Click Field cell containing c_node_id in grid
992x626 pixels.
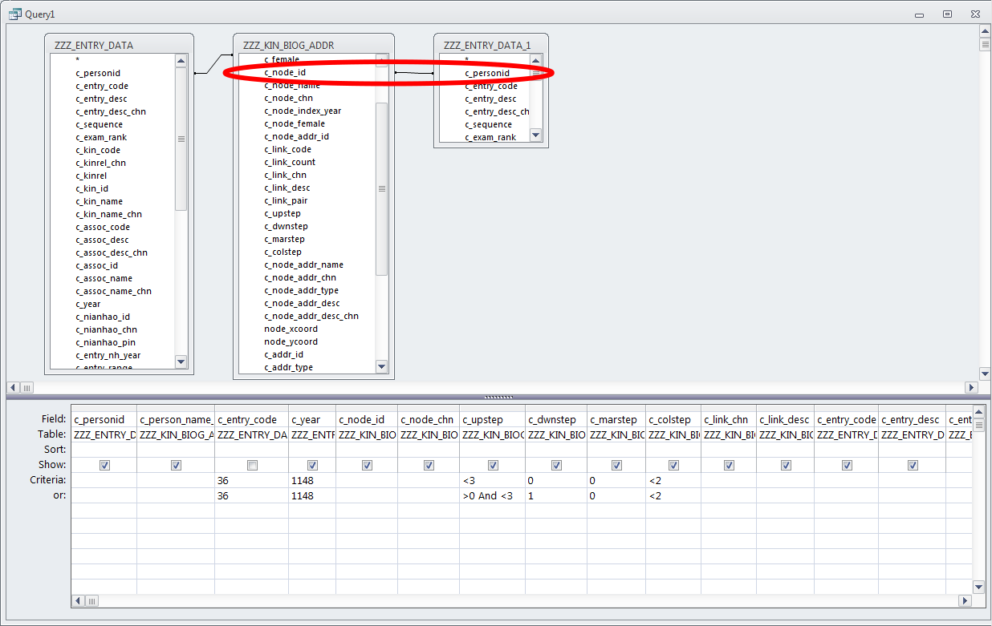pyautogui.click(x=366, y=419)
